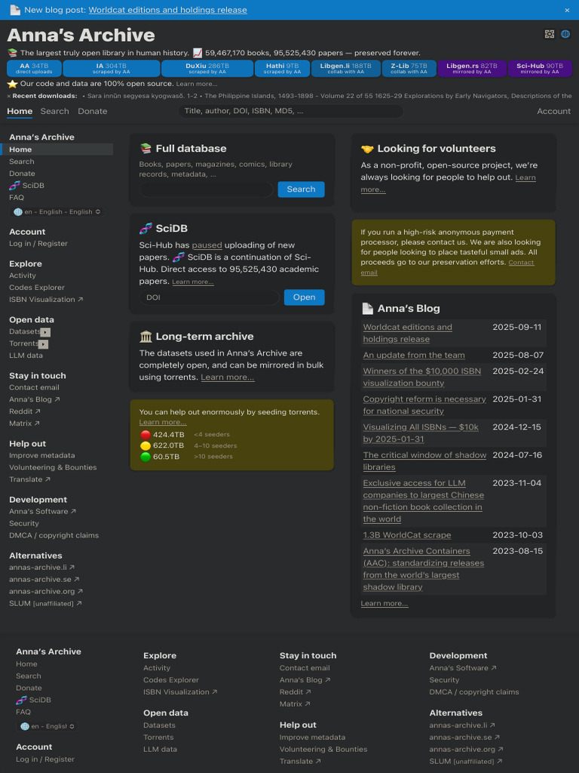Open the Account menu at top right
The image size is (579, 773).
coord(553,111)
